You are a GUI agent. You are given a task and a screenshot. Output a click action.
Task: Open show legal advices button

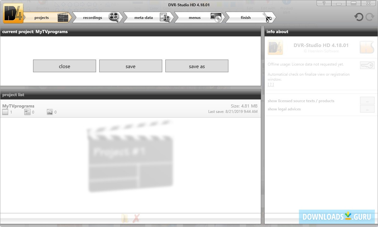tap(367, 109)
